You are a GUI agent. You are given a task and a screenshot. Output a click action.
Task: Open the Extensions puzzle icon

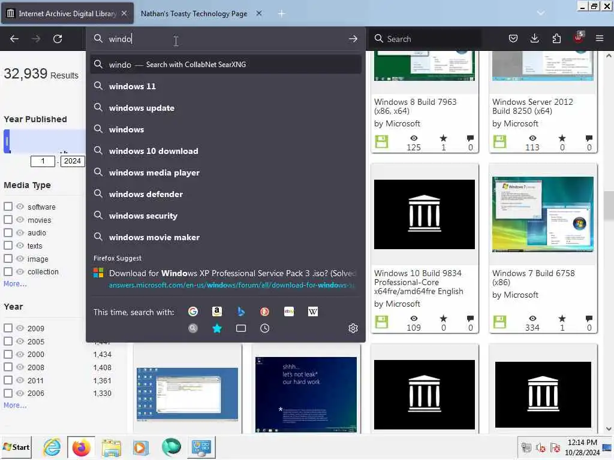[x=556, y=38]
